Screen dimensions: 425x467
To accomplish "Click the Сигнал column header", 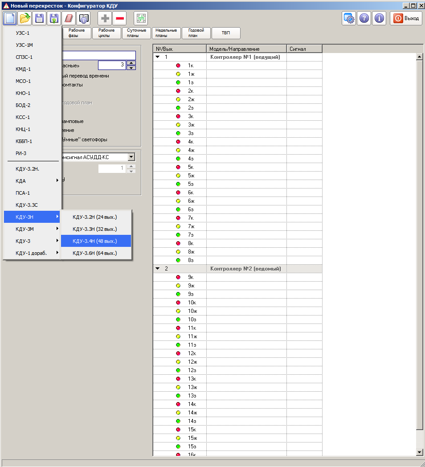I will click(304, 49).
